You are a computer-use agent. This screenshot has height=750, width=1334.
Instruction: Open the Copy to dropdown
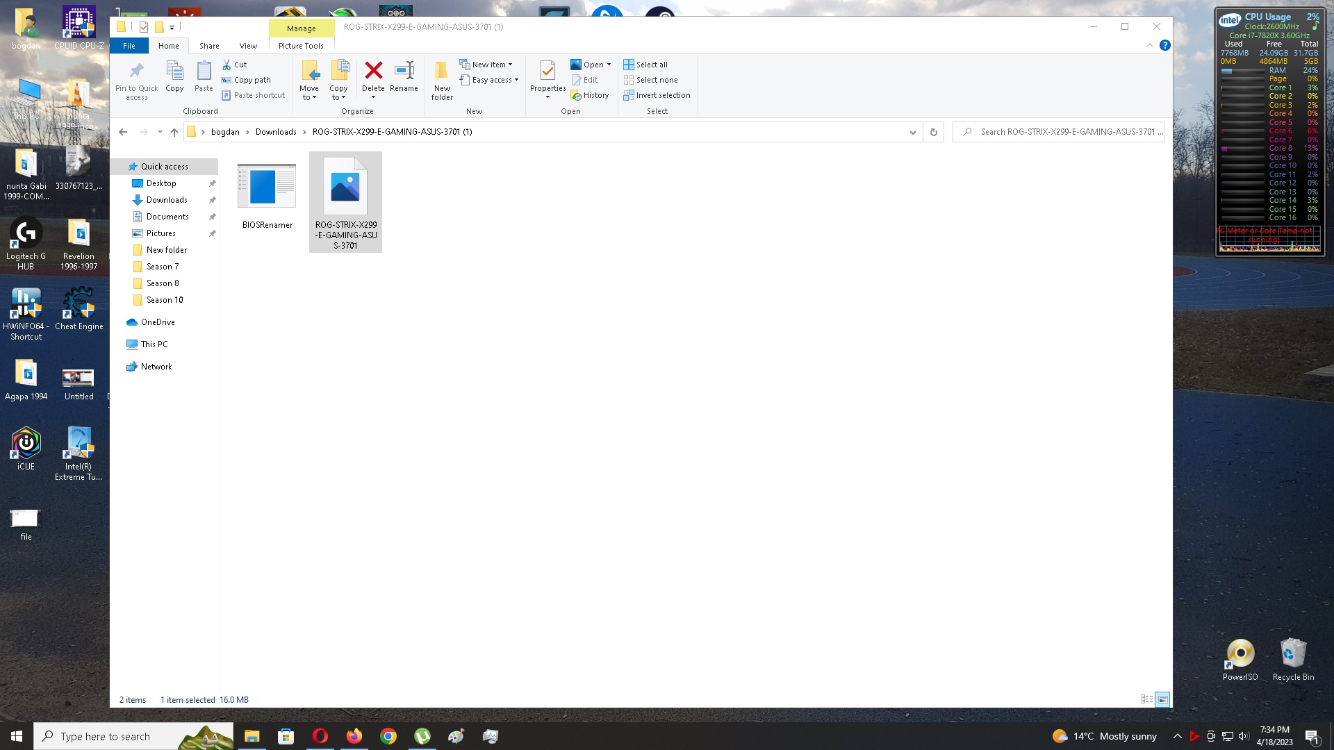click(338, 81)
